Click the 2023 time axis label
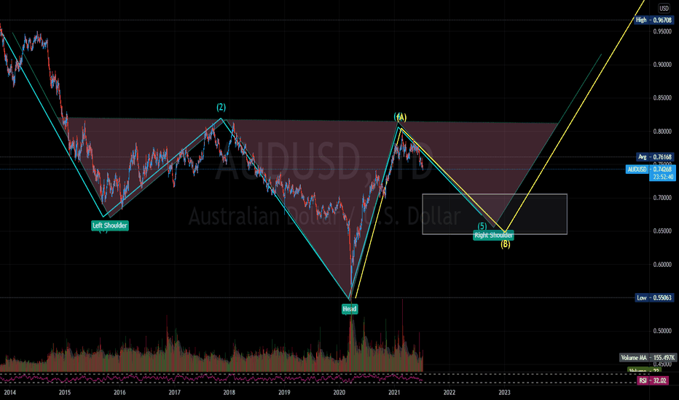The height and width of the screenshot is (400, 679). [x=504, y=392]
